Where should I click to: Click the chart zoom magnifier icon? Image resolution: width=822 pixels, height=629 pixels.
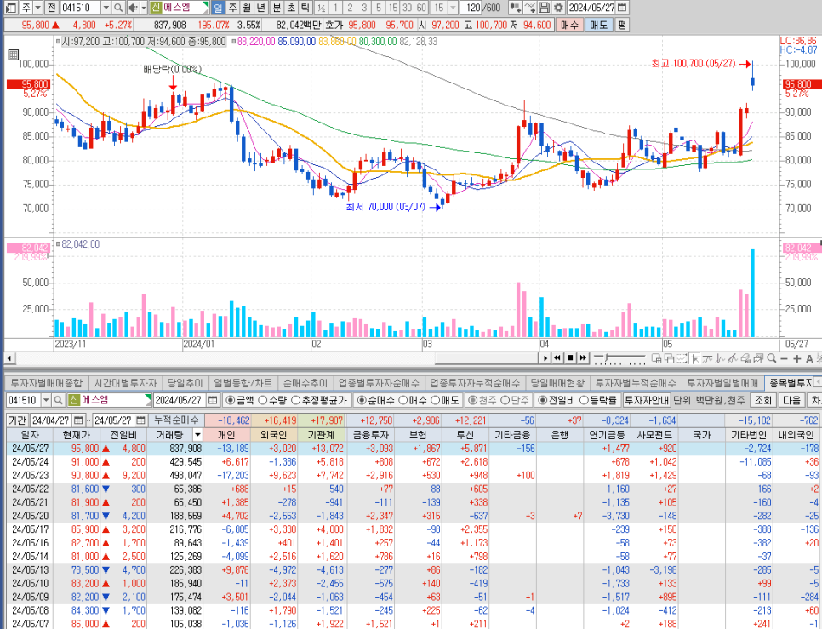(771, 358)
